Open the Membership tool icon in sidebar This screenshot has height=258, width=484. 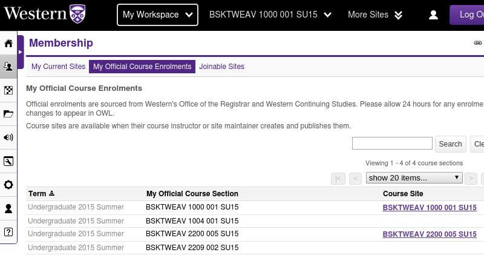(8, 67)
